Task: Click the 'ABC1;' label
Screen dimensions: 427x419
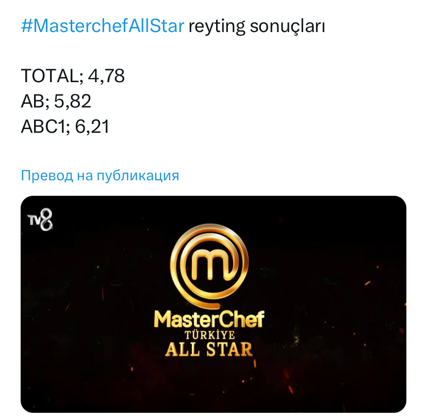Action: tap(45, 126)
